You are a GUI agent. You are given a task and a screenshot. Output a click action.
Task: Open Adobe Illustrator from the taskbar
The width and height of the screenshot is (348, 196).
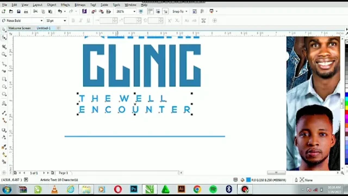tap(181, 189)
